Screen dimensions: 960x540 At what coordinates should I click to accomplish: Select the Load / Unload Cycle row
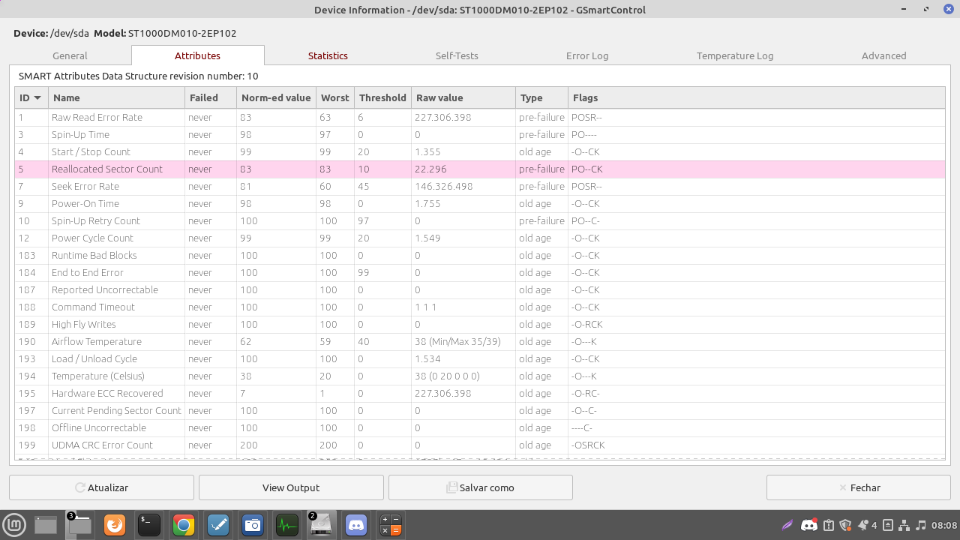(x=480, y=358)
